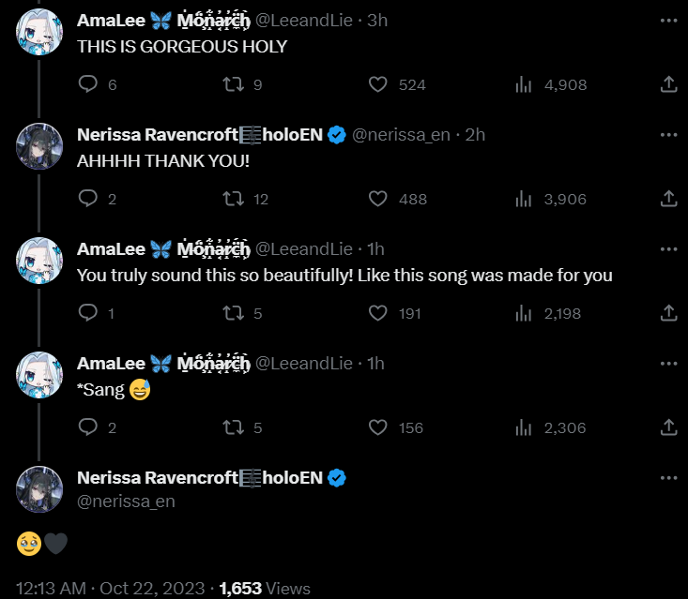The height and width of the screenshot is (599, 688).
Task: View analytics for the "*Sang" tweet
Action: click(524, 427)
